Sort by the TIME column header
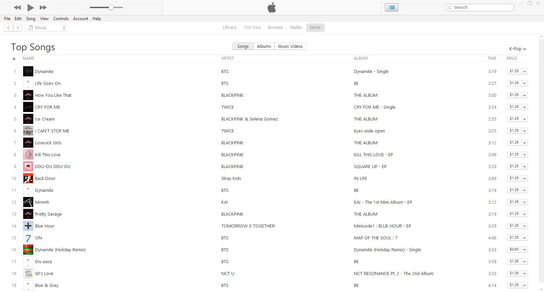The height and width of the screenshot is (292, 544). click(492, 58)
